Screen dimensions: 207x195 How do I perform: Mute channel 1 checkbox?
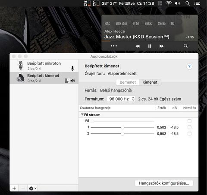[189, 127]
